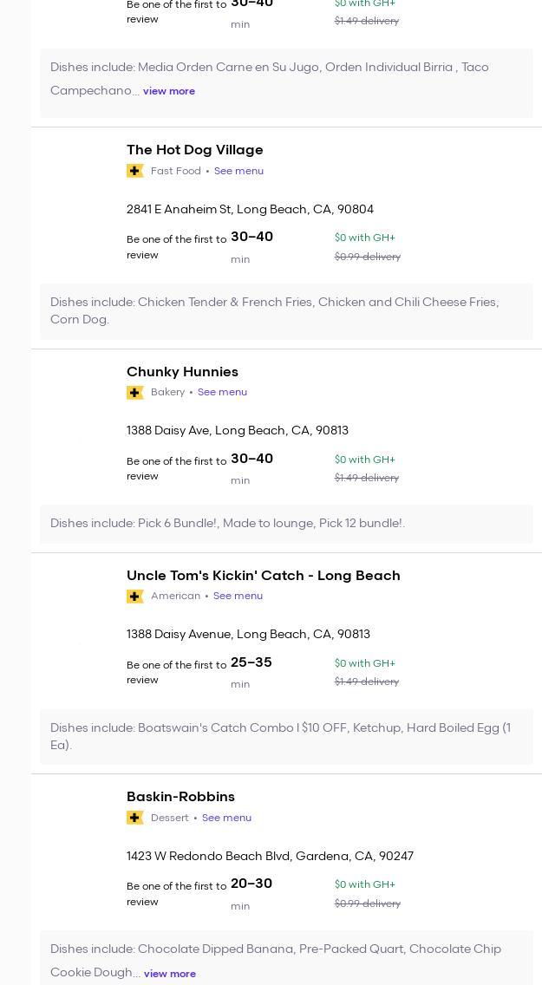See menu for Chunky Hunnies bakery
The image size is (542, 985).
pyautogui.click(x=222, y=393)
